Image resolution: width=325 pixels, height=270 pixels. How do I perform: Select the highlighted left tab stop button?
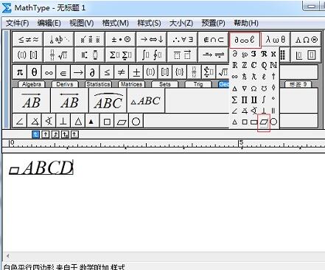click(x=35, y=134)
